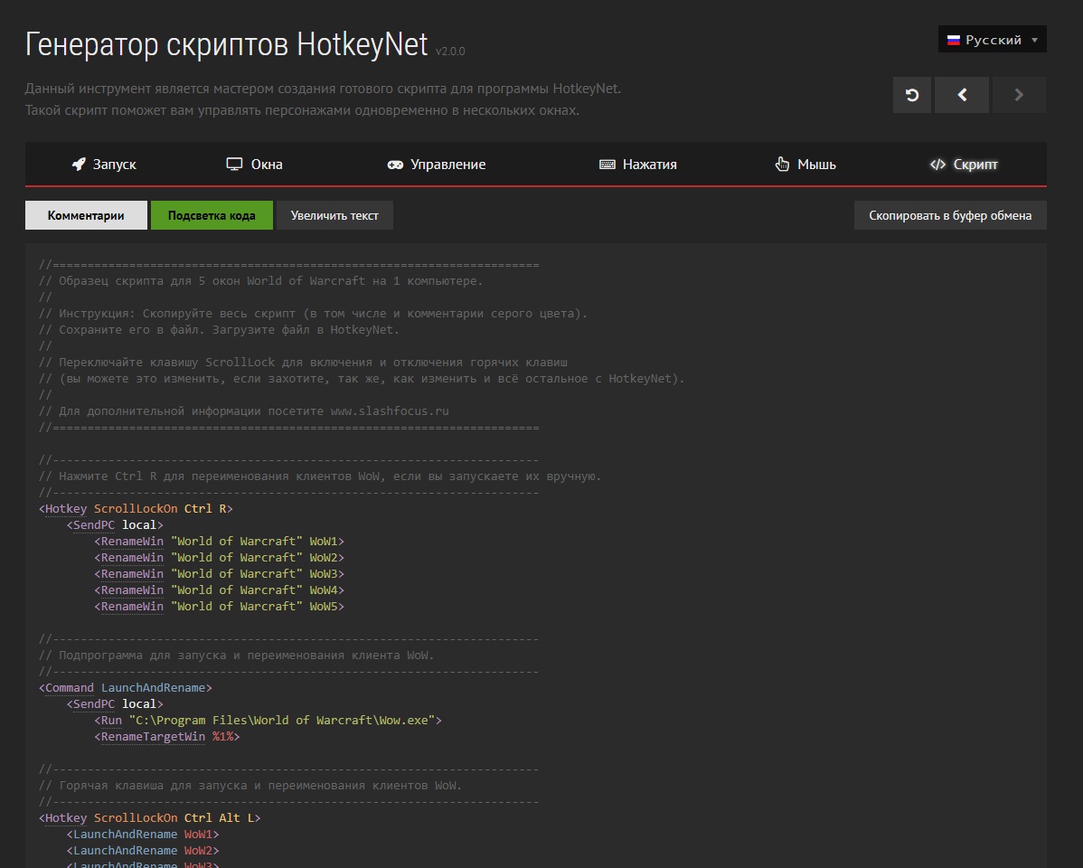Click the RenameWin line ending with WoW4
Image resolution: width=1083 pixels, height=868 pixels.
click(x=219, y=590)
